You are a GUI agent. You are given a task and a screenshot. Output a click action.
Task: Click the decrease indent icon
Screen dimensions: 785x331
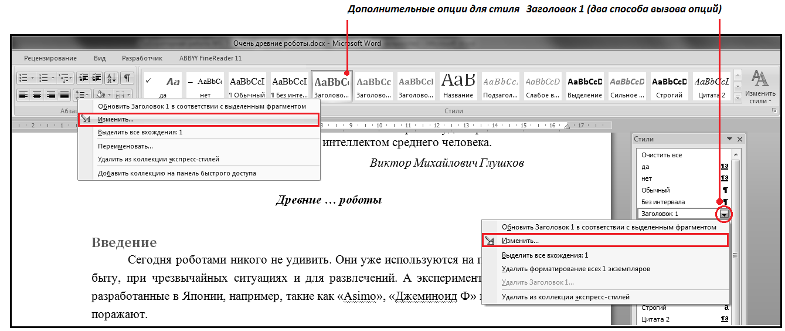[x=83, y=78]
